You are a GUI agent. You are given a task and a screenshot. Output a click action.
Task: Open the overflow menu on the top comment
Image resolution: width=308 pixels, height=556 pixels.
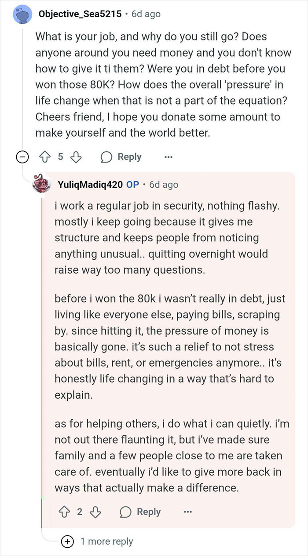169,156
